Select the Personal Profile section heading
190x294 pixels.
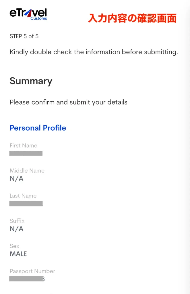(x=38, y=128)
